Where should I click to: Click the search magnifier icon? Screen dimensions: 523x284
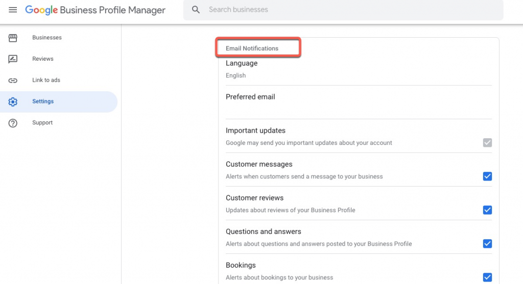(196, 10)
